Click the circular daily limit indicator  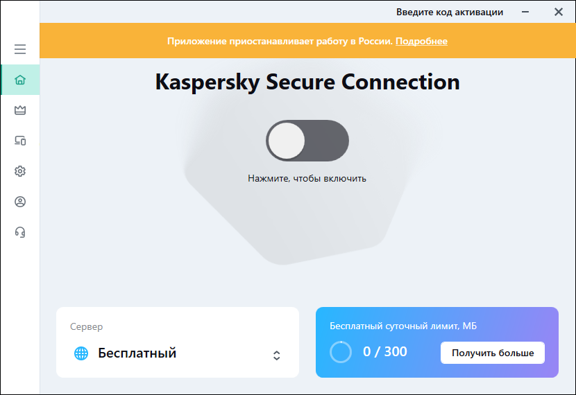point(341,352)
